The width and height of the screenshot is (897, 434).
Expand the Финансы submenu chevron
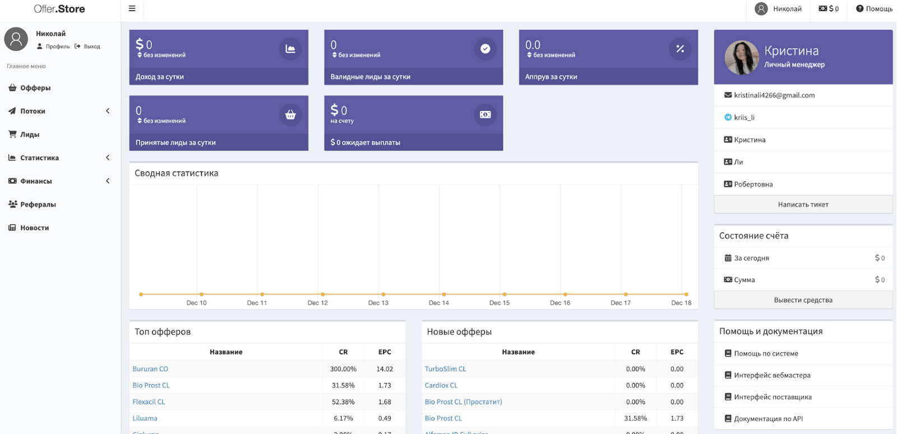click(108, 181)
